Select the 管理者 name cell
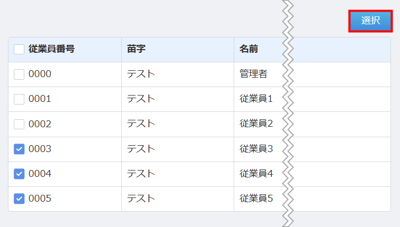This screenshot has width=400, height=227. coord(253,74)
